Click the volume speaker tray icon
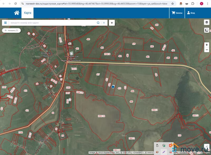 click(157, 152)
